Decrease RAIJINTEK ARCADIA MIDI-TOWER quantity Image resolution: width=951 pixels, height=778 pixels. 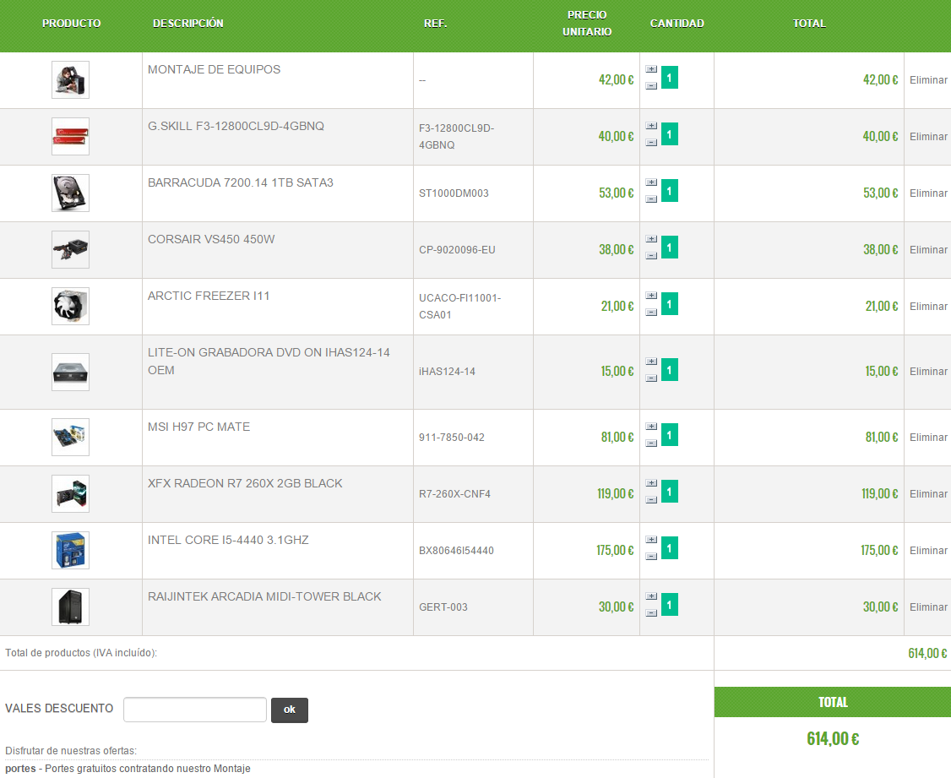[651, 613]
